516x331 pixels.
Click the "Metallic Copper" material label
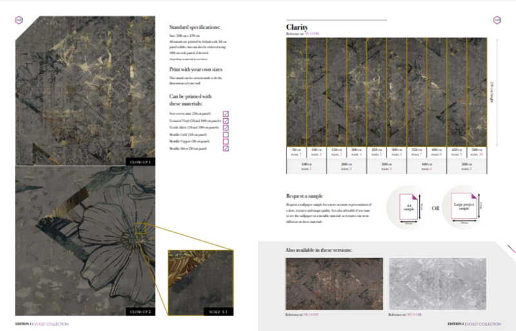(x=189, y=141)
